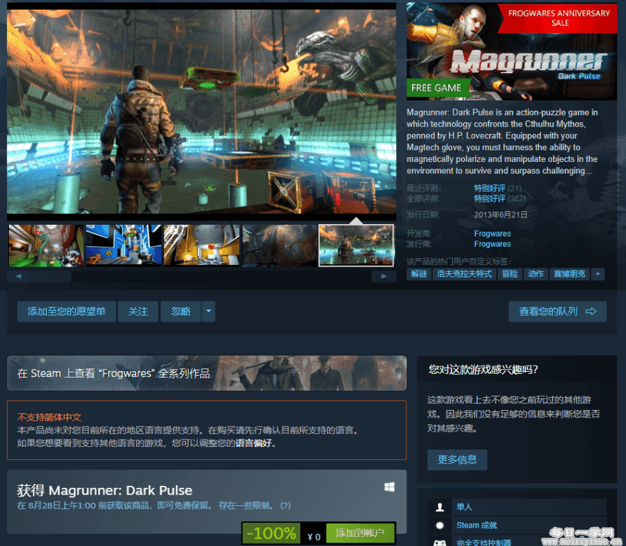
Task: Click the controller support gamepad icon
Action: 439,543
